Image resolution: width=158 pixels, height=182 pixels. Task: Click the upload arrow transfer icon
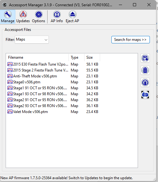click(145, 82)
